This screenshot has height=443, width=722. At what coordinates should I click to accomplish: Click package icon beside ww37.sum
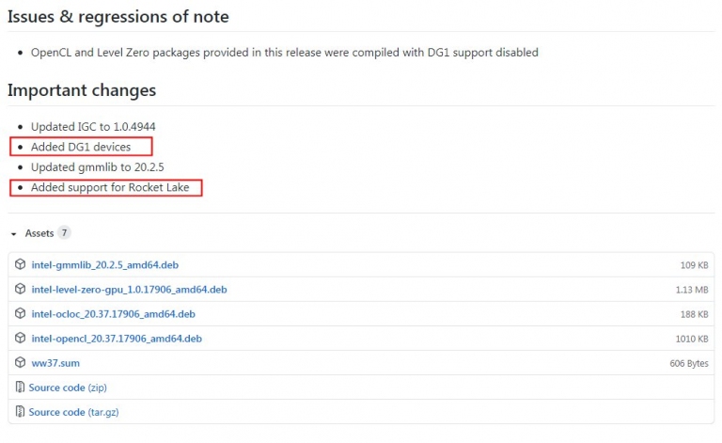point(20,362)
